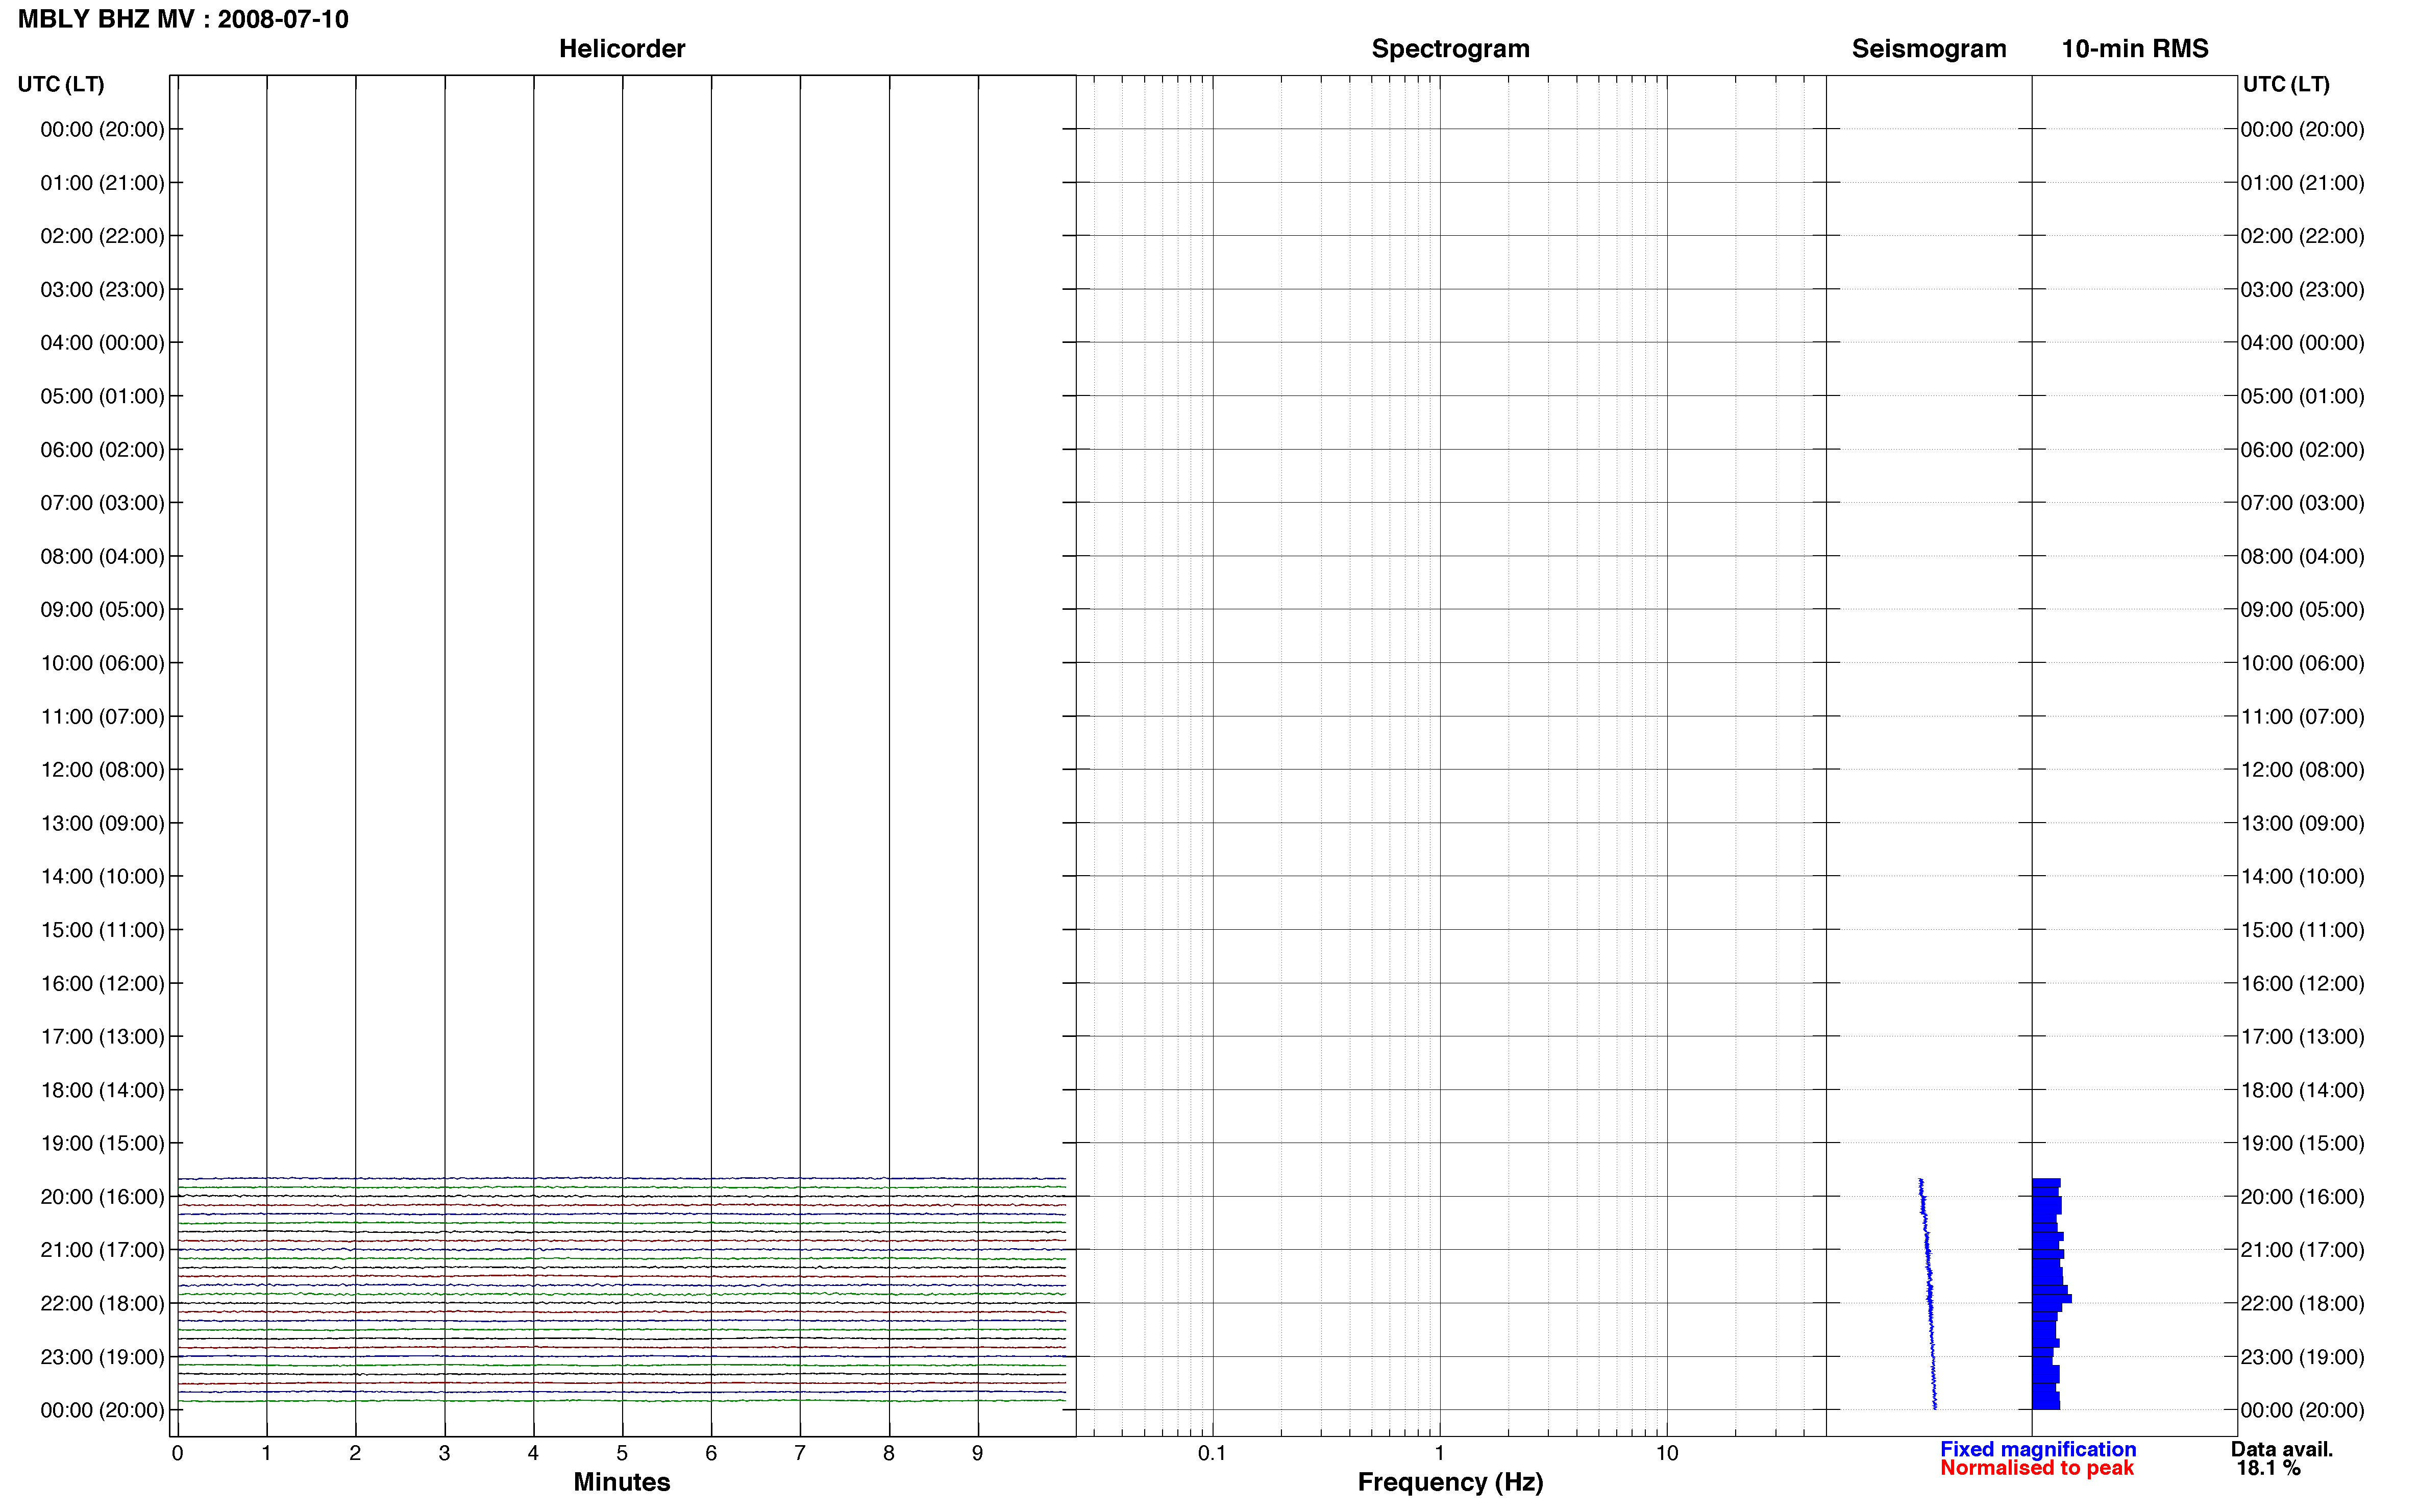Screen dimensions: 2419x1512
Task: Click the '18.1 %' data availability value
Action: click(x=2269, y=1468)
